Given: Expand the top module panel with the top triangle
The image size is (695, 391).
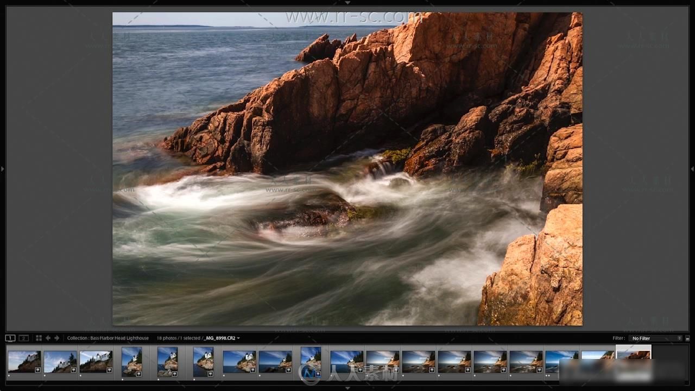Looking at the screenshot, I should (x=347, y=2).
